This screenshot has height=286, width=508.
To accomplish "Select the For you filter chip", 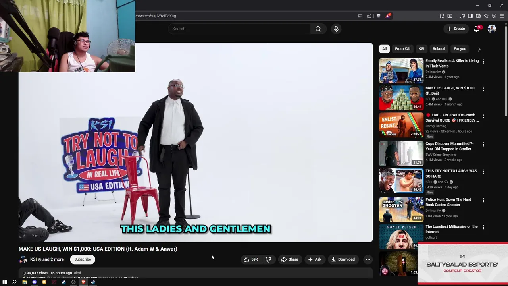I will point(460,49).
